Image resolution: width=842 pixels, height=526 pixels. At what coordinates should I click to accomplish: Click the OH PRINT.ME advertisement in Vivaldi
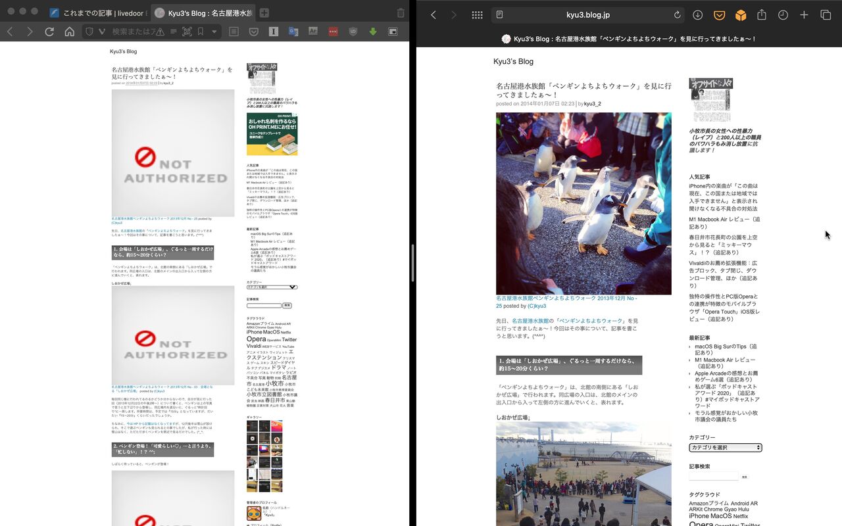(x=272, y=134)
